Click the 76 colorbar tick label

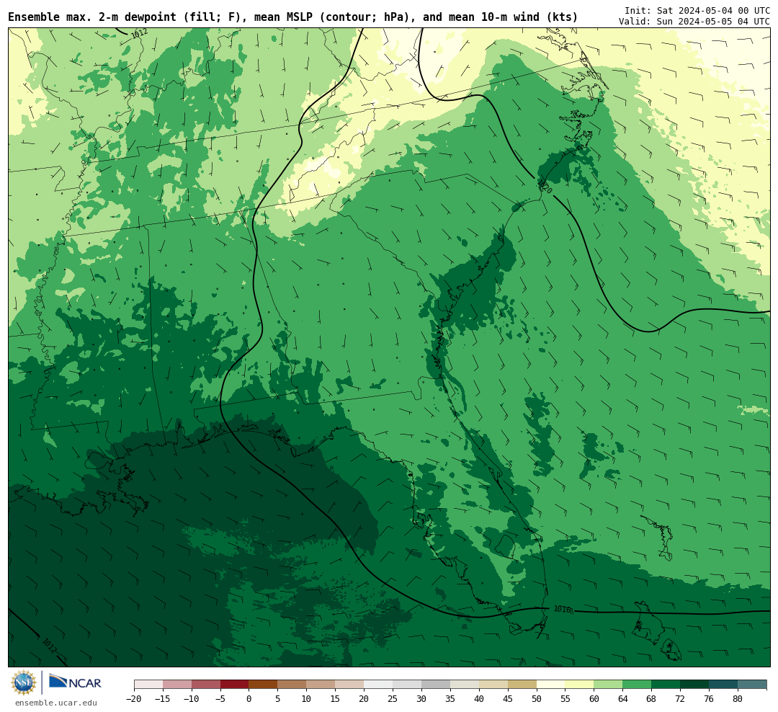710,698
